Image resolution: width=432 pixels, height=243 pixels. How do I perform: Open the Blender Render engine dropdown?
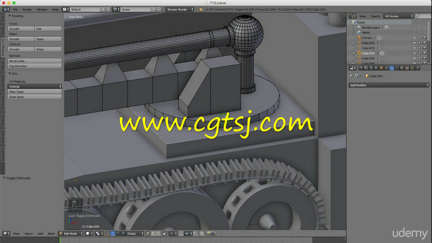[180, 9]
